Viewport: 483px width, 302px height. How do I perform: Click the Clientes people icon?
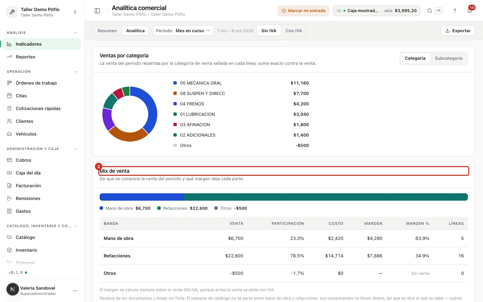click(9, 121)
